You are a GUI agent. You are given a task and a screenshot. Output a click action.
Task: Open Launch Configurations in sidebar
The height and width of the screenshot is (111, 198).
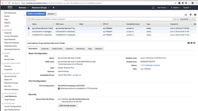tap(13, 106)
